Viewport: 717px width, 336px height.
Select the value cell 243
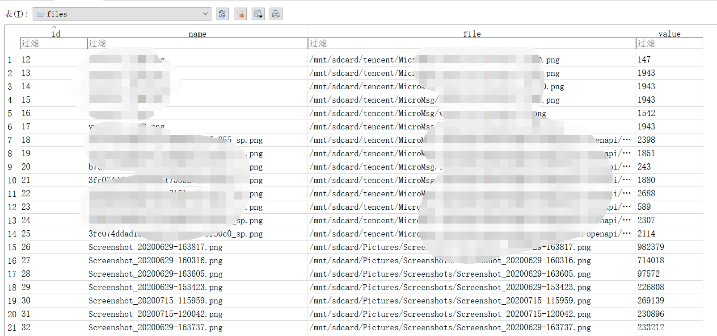(x=670, y=167)
